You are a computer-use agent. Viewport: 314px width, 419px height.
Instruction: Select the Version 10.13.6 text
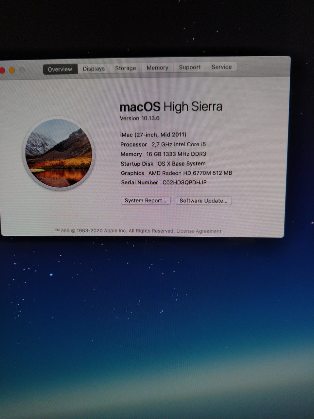140,118
